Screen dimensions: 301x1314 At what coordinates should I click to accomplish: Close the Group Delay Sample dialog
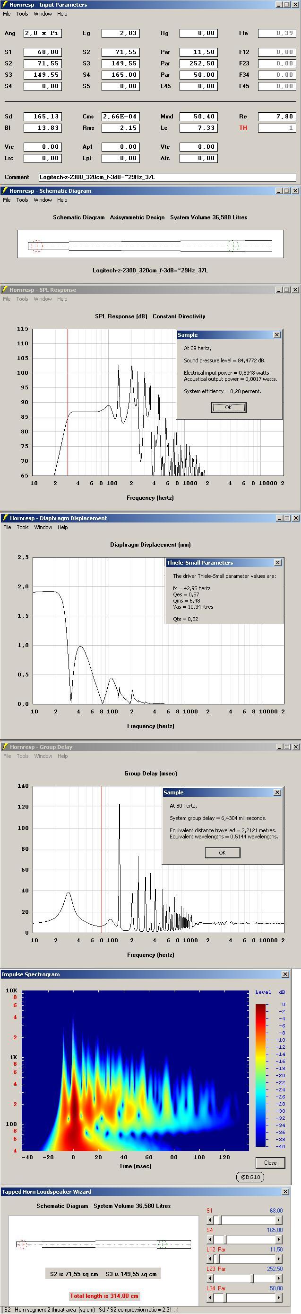tap(277, 792)
